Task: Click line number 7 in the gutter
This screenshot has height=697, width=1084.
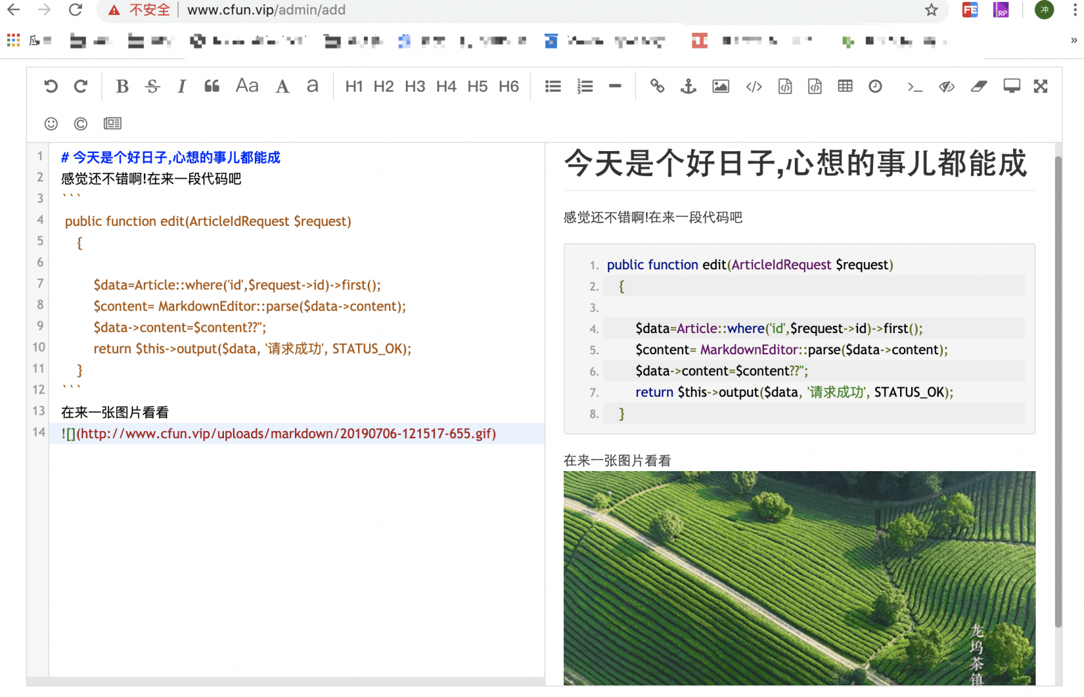Action: tap(40, 283)
